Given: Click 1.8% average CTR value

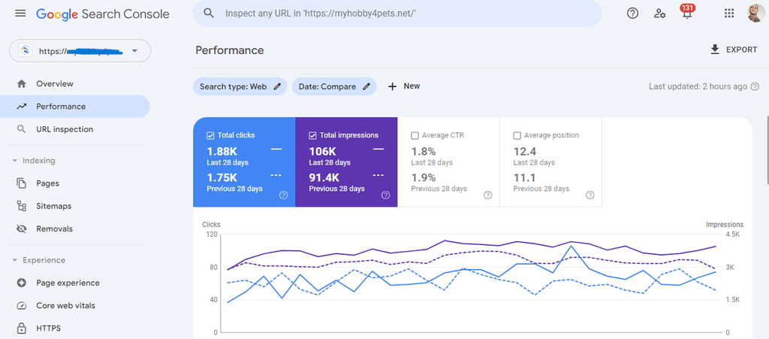Looking at the screenshot, I should pyautogui.click(x=424, y=152).
